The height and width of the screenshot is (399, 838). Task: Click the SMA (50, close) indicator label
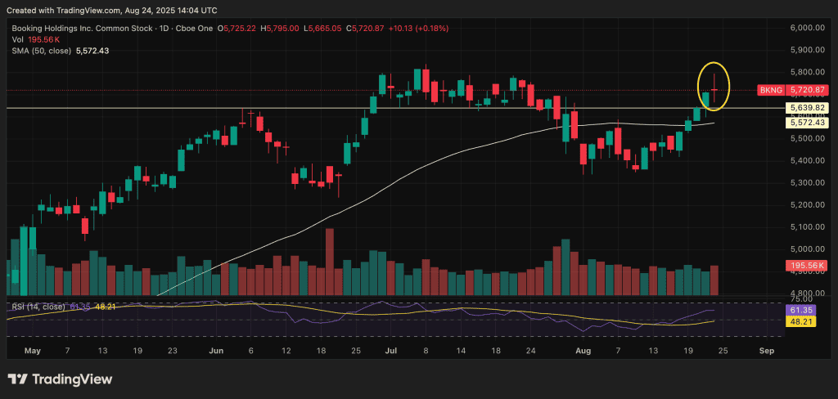59,51
